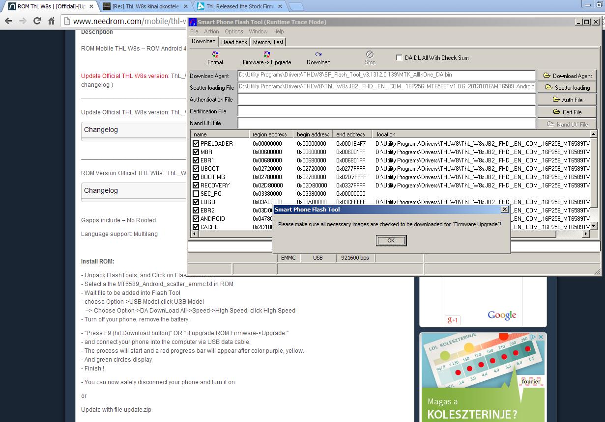Image resolution: width=605 pixels, height=422 pixels.
Task: Click the Download toolbar icon
Action: [x=318, y=58]
